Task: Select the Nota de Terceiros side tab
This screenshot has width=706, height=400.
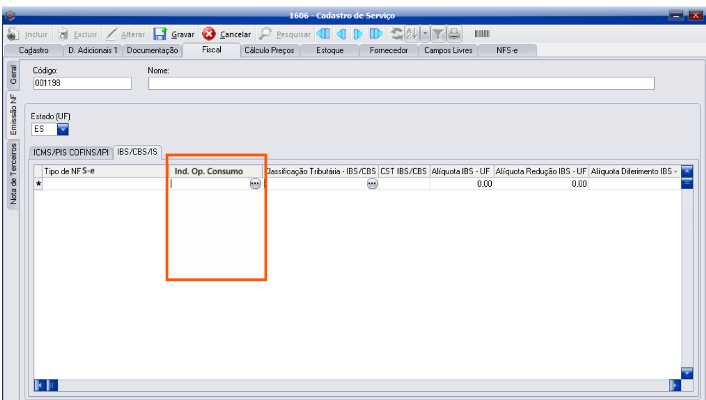Action: click(x=14, y=175)
